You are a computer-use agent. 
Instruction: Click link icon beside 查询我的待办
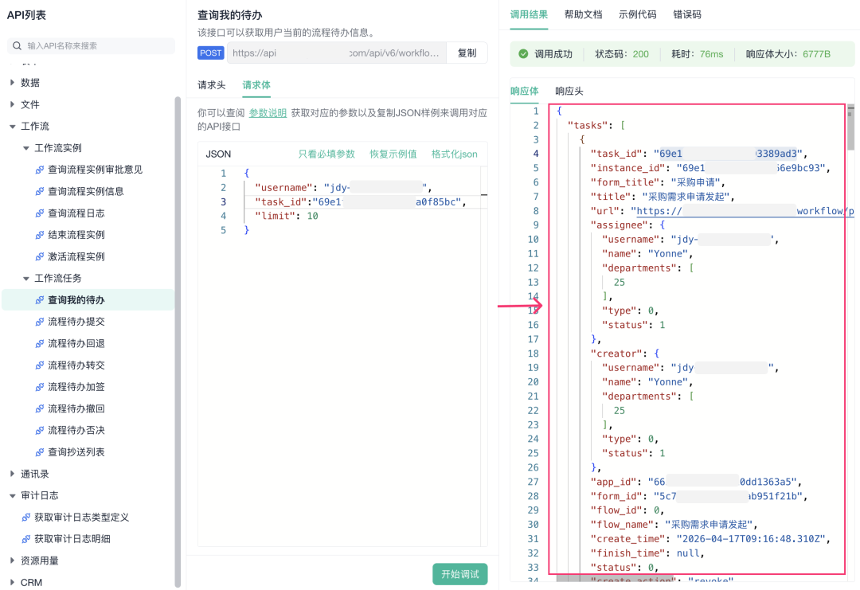[x=40, y=300]
